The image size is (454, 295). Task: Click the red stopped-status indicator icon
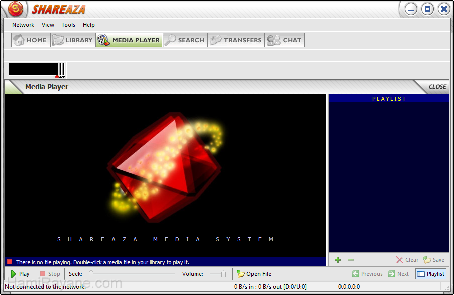(10, 262)
